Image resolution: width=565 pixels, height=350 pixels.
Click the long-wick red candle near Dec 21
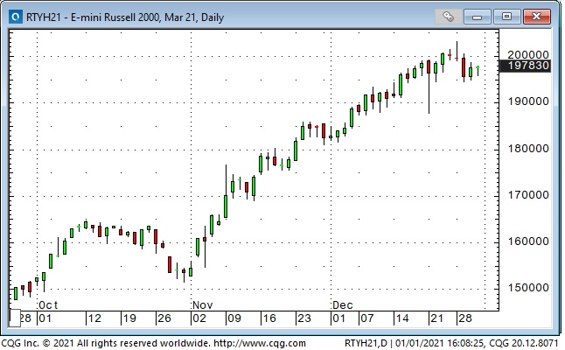[429, 87]
